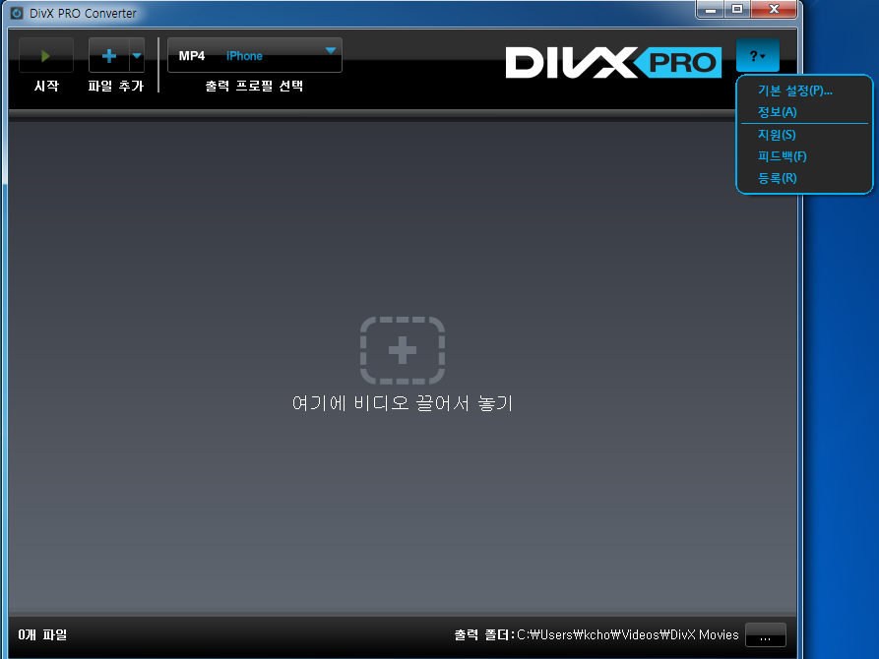Select 지원(S) menu entry
The width and height of the screenshot is (879, 659).
coord(777,135)
